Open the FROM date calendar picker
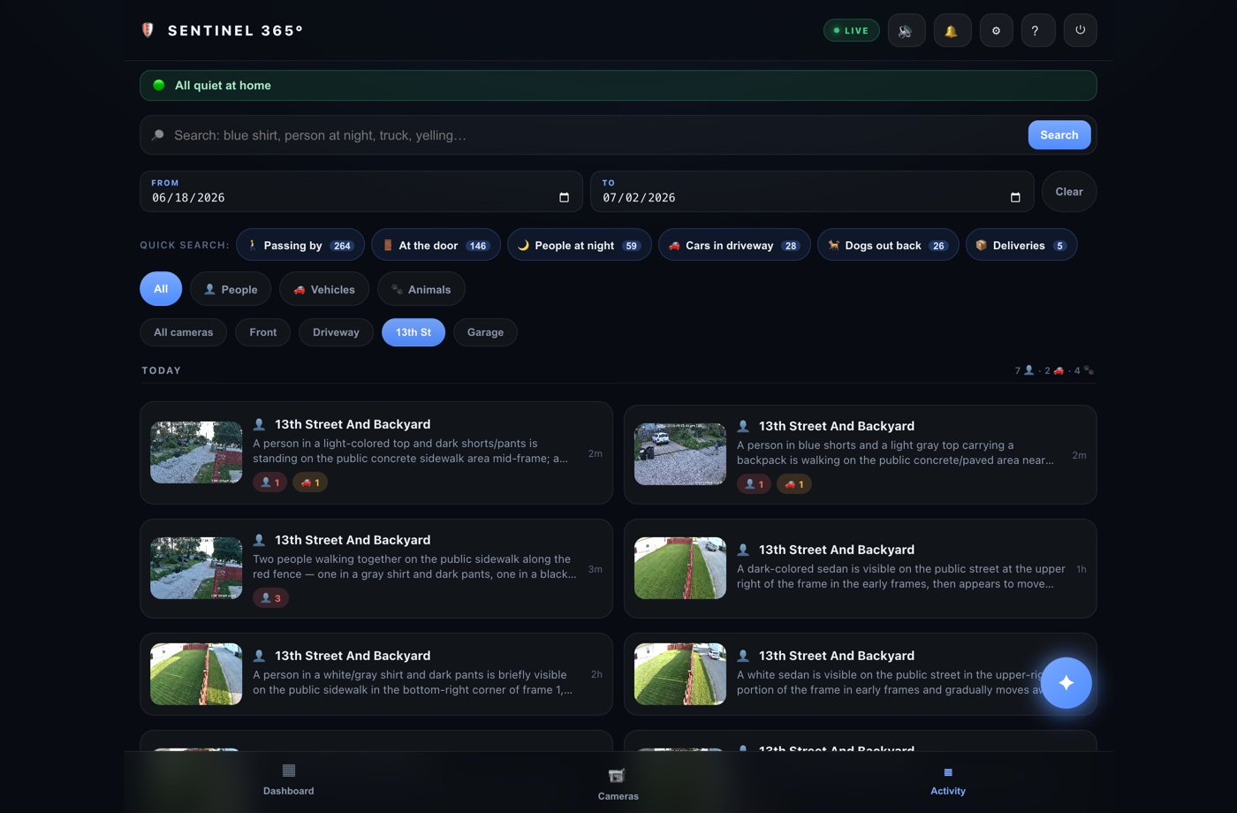 click(x=564, y=197)
